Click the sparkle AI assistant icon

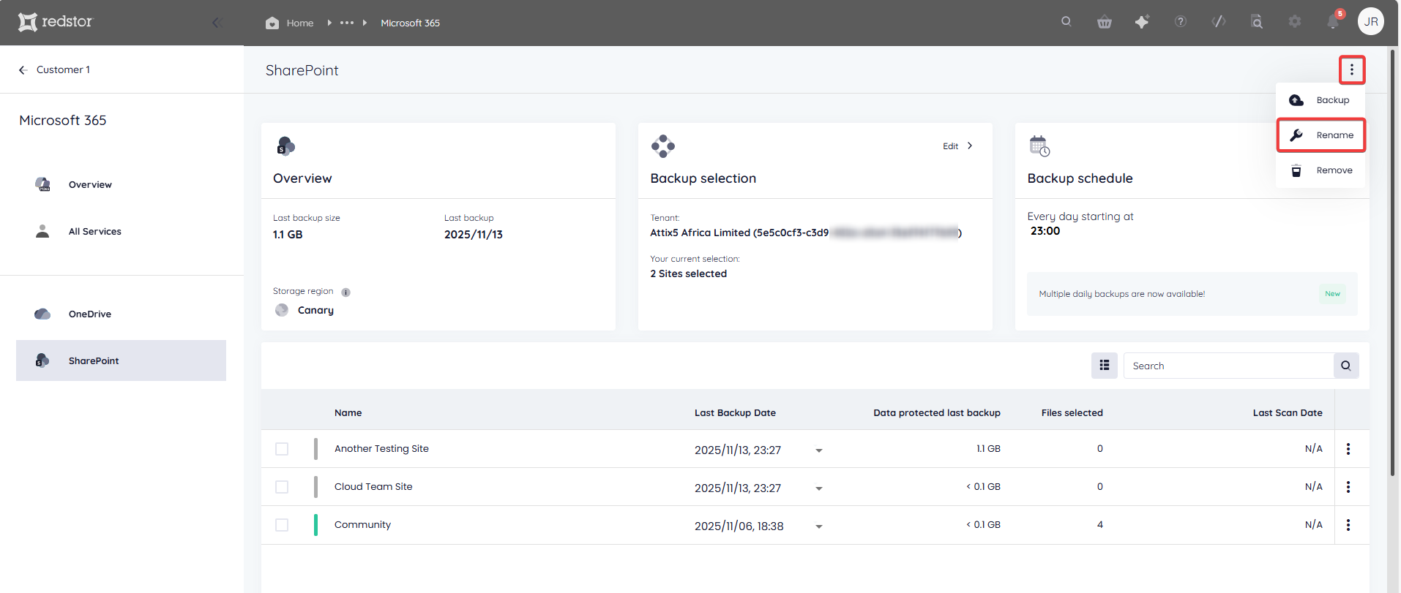click(x=1142, y=22)
